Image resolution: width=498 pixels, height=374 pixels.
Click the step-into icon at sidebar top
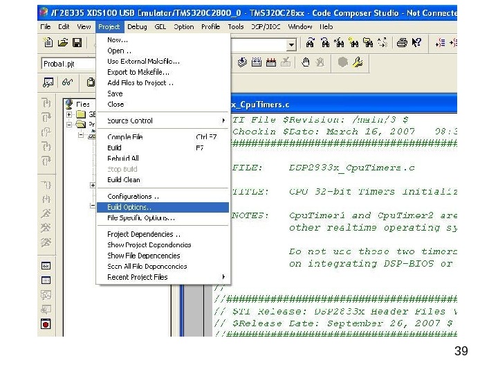[46, 103]
